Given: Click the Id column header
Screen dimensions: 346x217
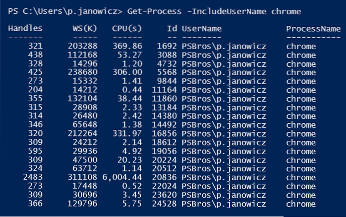Looking at the screenshot, I should (x=172, y=29).
